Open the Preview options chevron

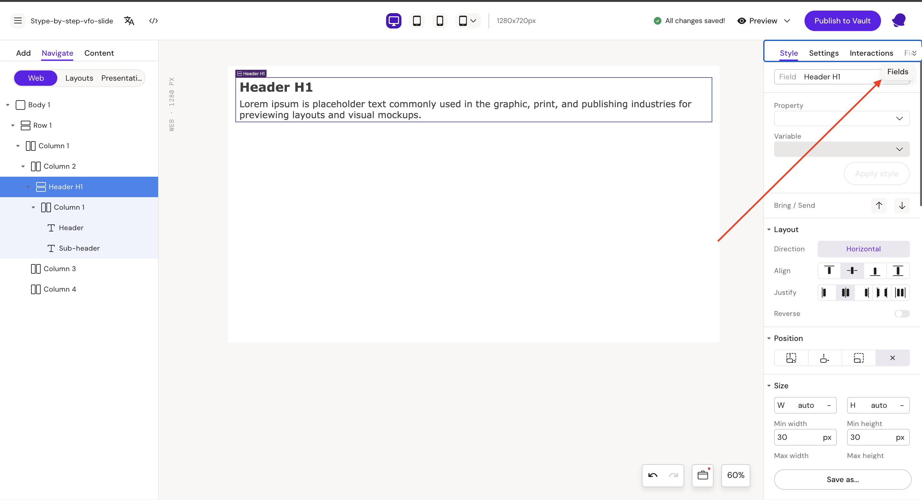tap(787, 21)
